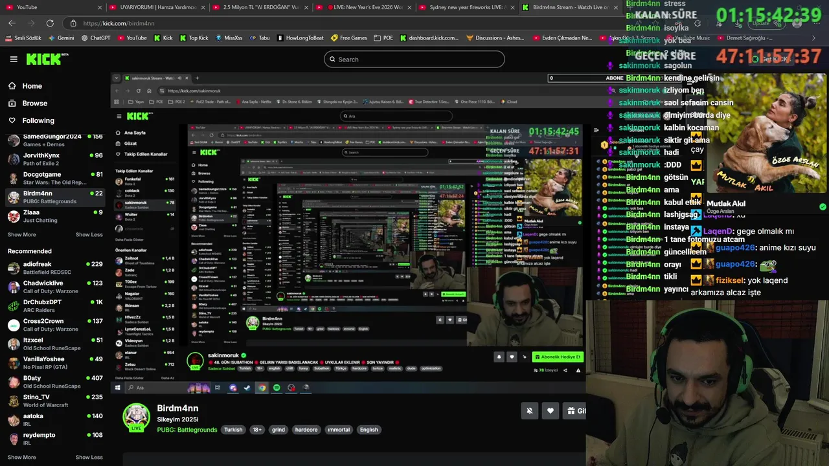Collapse Recommended list with Show Less
The image size is (829, 466).
click(x=89, y=457)
